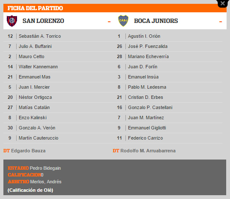Image resolution: width=230 pixels, height=199 pixels.
Task: Select coach Edgardo Bauza
Action: [x=28, y=151]
